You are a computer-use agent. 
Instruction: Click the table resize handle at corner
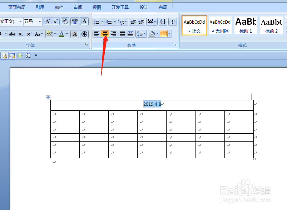[254, 159]
